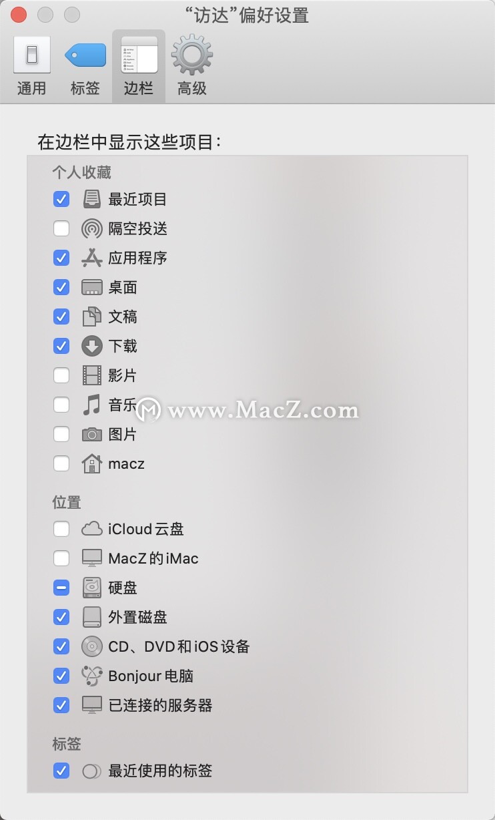Open the 高级 advanced gear tab
Viewport: 495px width, 820px height.
click(x=192, y=66)
